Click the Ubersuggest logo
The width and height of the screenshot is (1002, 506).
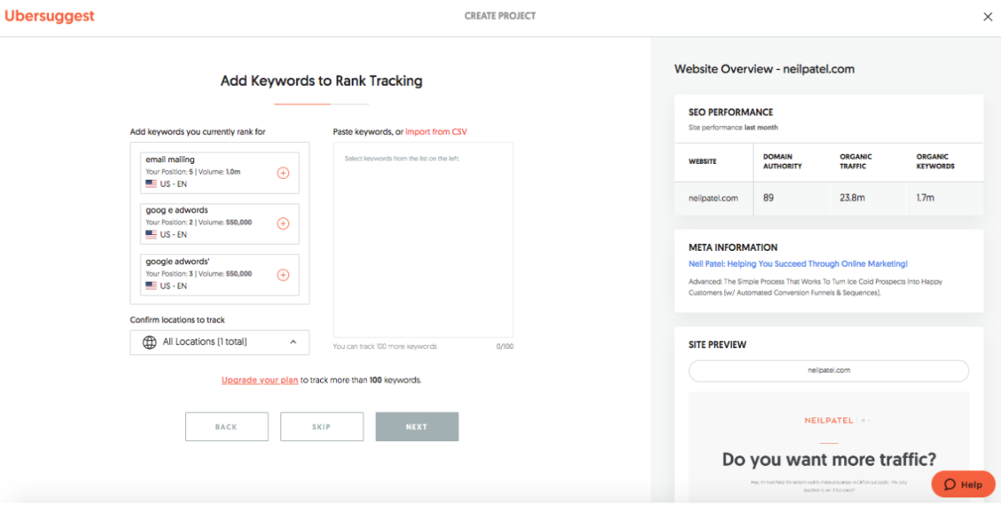click(x=50, y=16)
